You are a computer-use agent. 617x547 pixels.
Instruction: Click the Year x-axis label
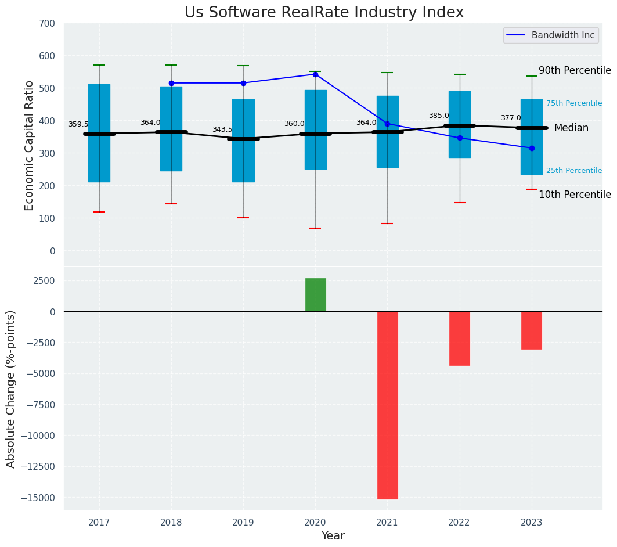coord(333,536)
